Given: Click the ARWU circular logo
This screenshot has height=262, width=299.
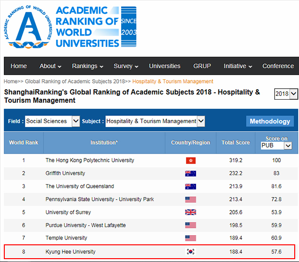Looking at the screenshot, I should [28, 27].
